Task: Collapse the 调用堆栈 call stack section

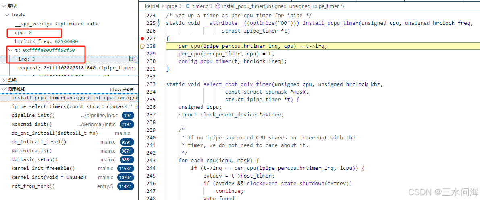Action: click(x=4, y=89)
